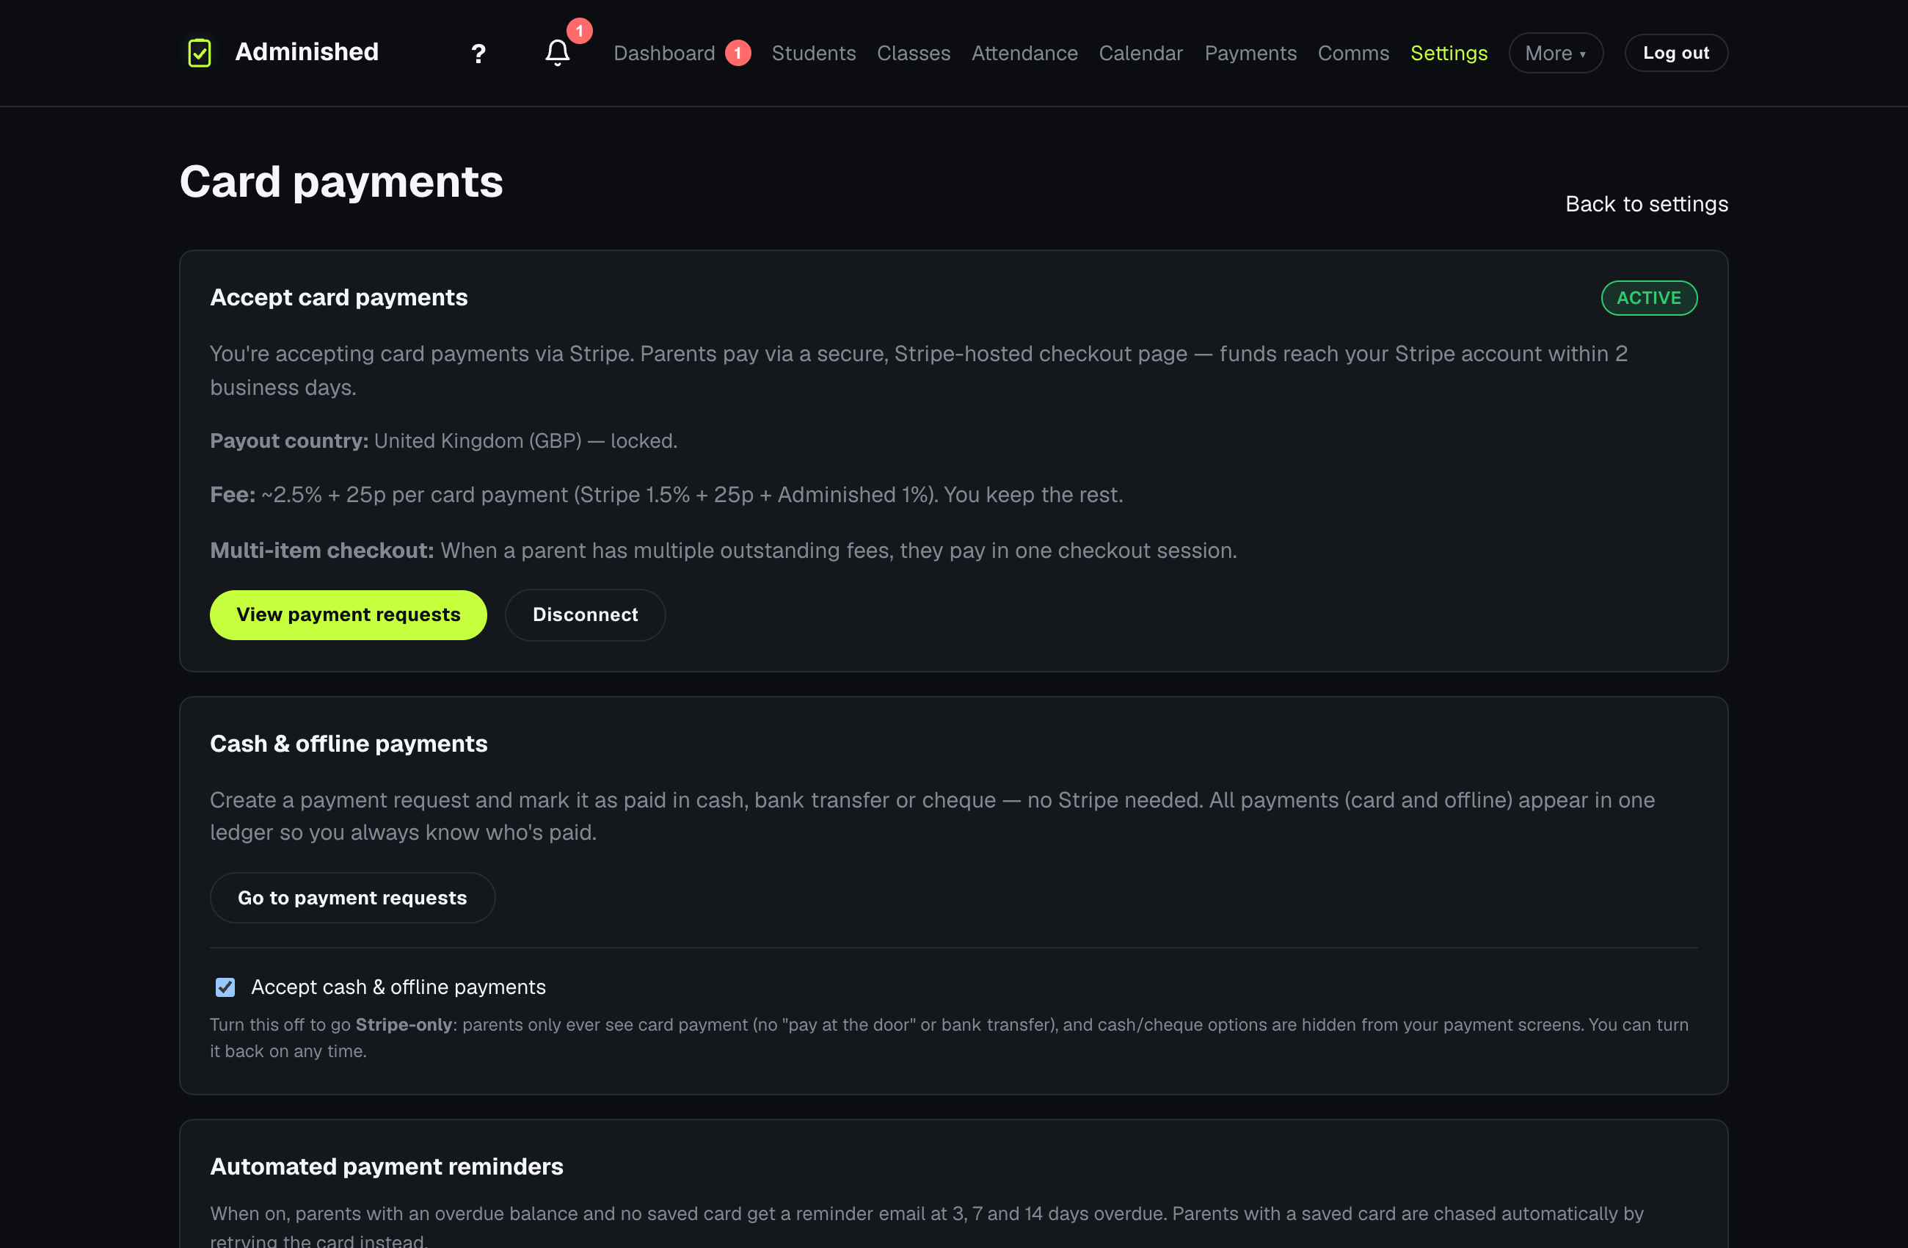This screenshot has width=1908, height=1248.
Task: Click the Accept cash & offline payments label
Action: 398,987
